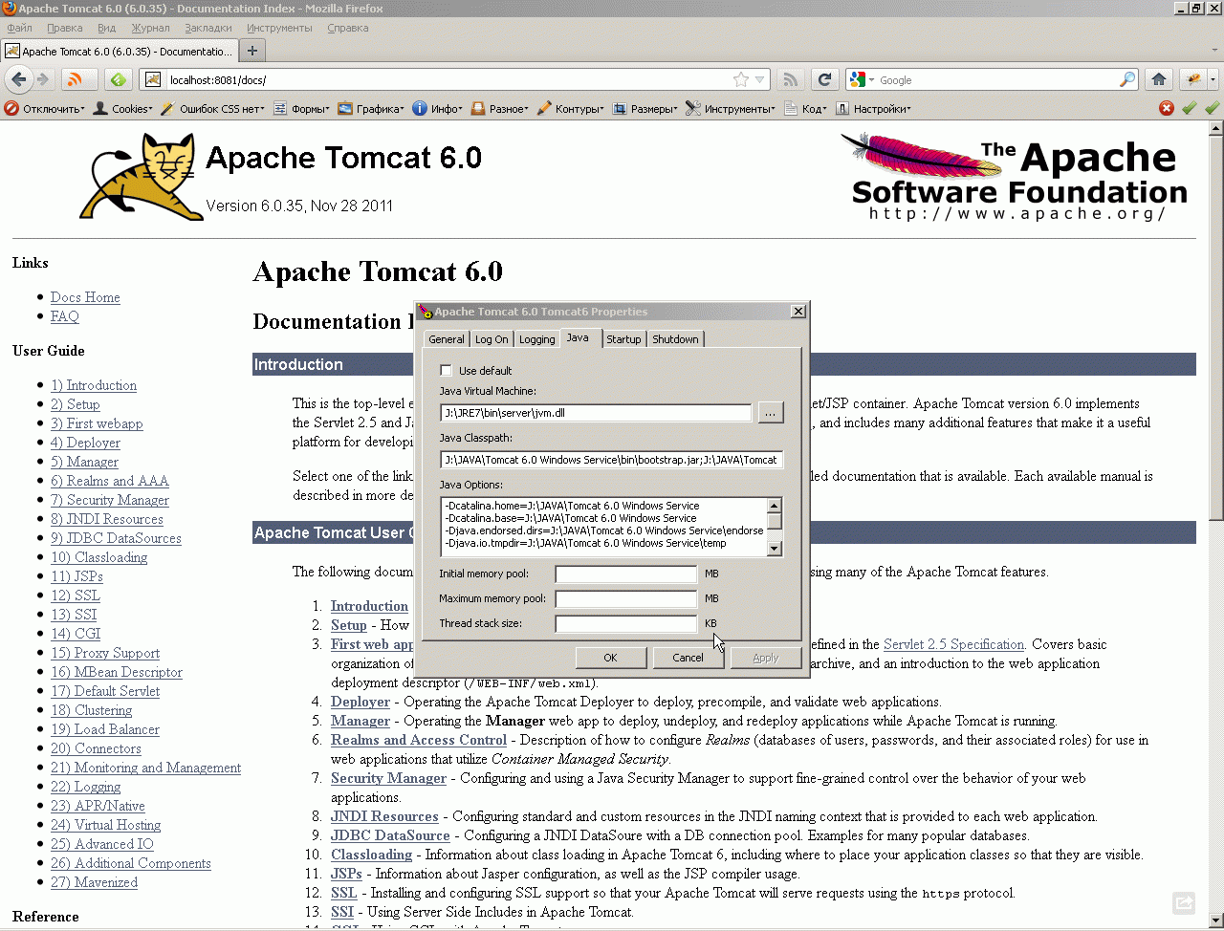1224x931 pixels.
Task: Open the Ошибок CSS нет toolbar menu
Action: [214, 109]
